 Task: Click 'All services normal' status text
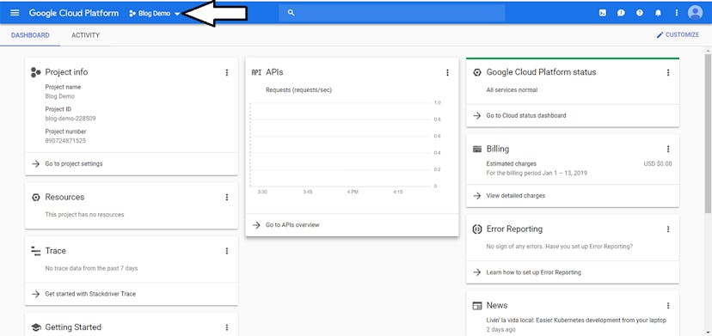[512, 90]
